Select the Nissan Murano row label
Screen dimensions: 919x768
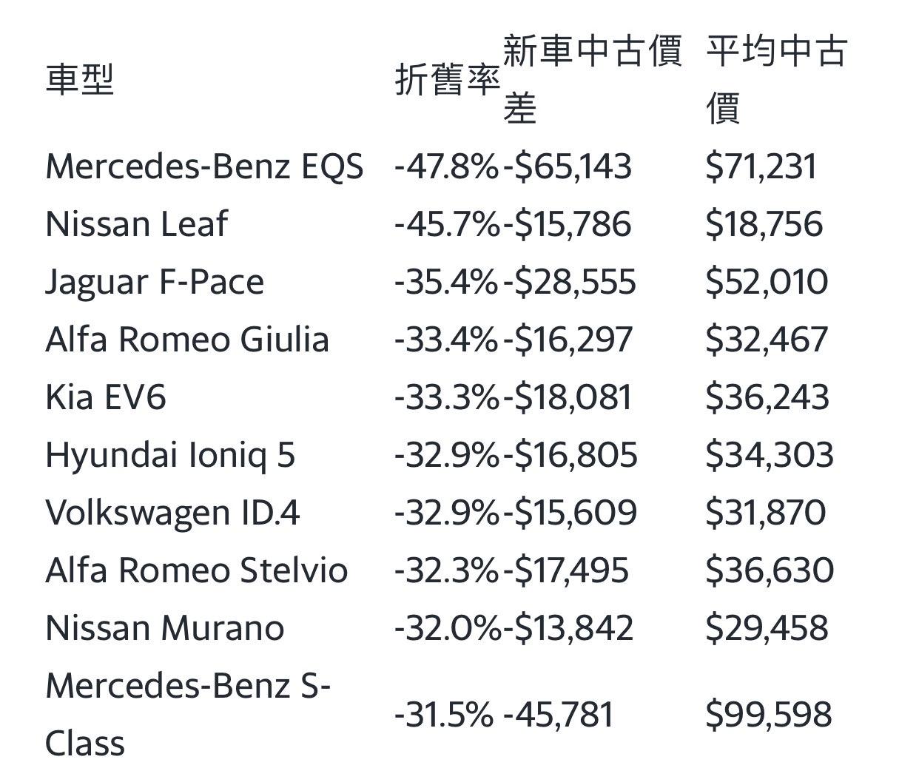165,628
